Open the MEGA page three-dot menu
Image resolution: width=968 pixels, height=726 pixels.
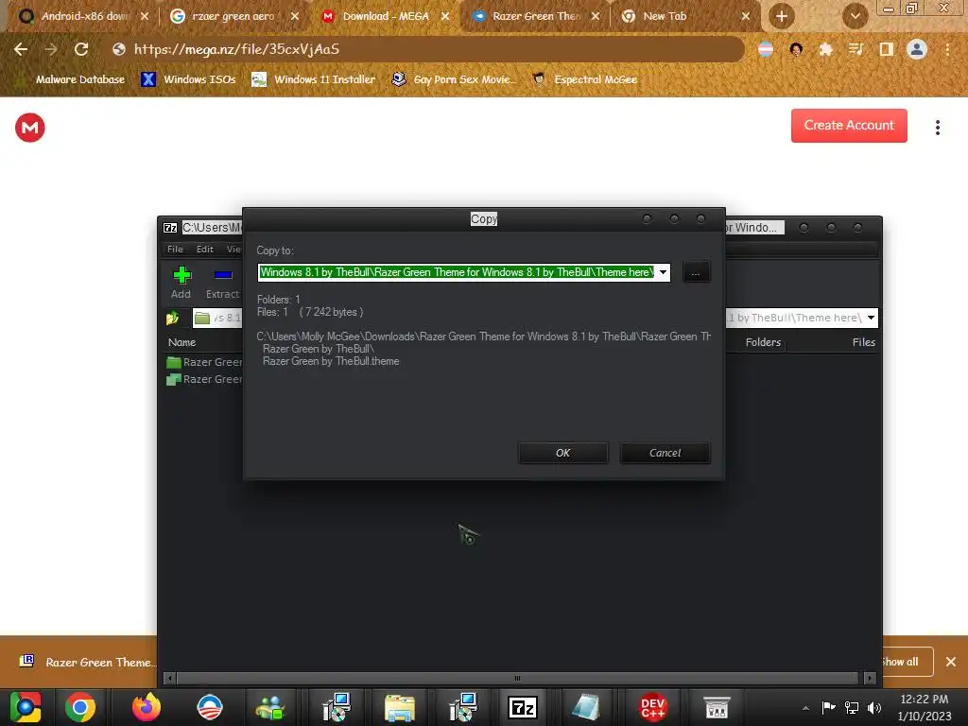(937, 128)
